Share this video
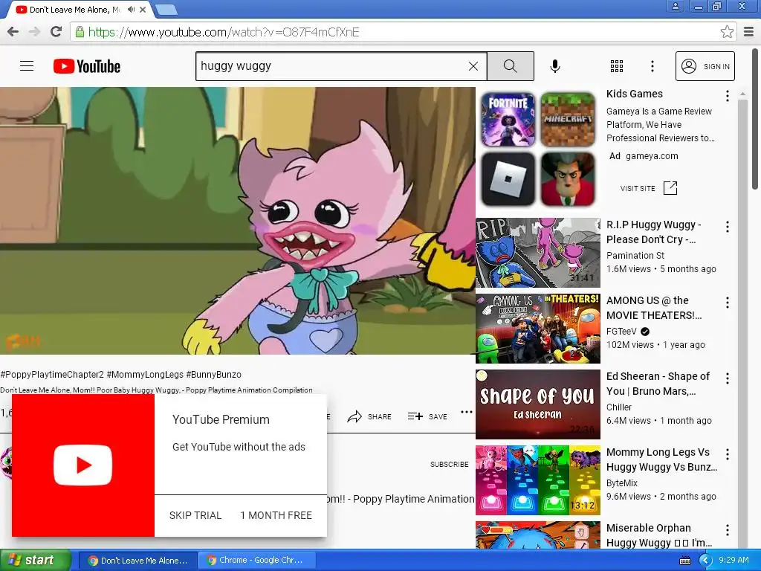The width and height of the screenshot is (761, 571). 369,416
